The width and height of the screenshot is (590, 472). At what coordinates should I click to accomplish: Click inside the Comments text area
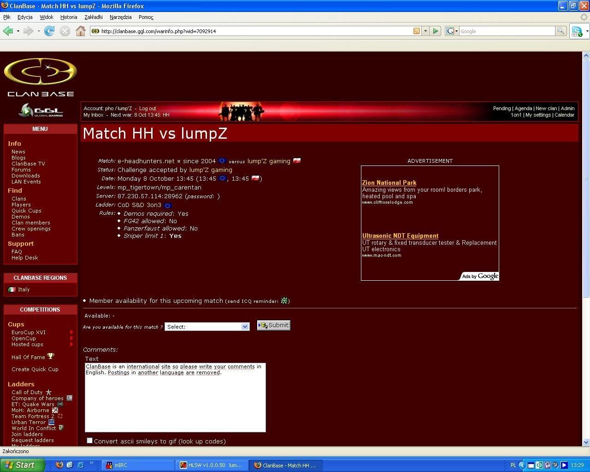pos(175,401)
